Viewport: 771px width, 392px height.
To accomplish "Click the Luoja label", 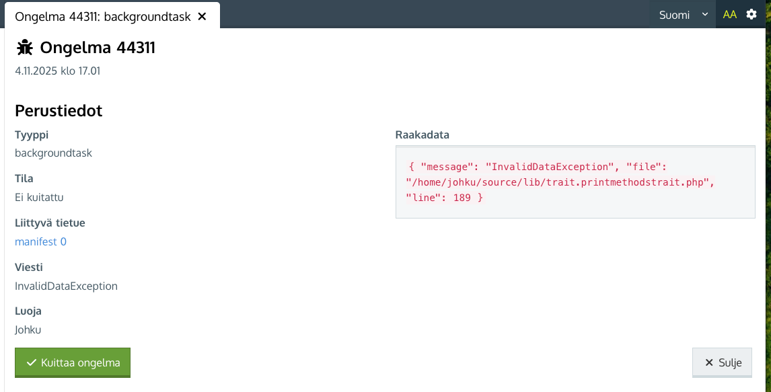I will click(28, 311).
